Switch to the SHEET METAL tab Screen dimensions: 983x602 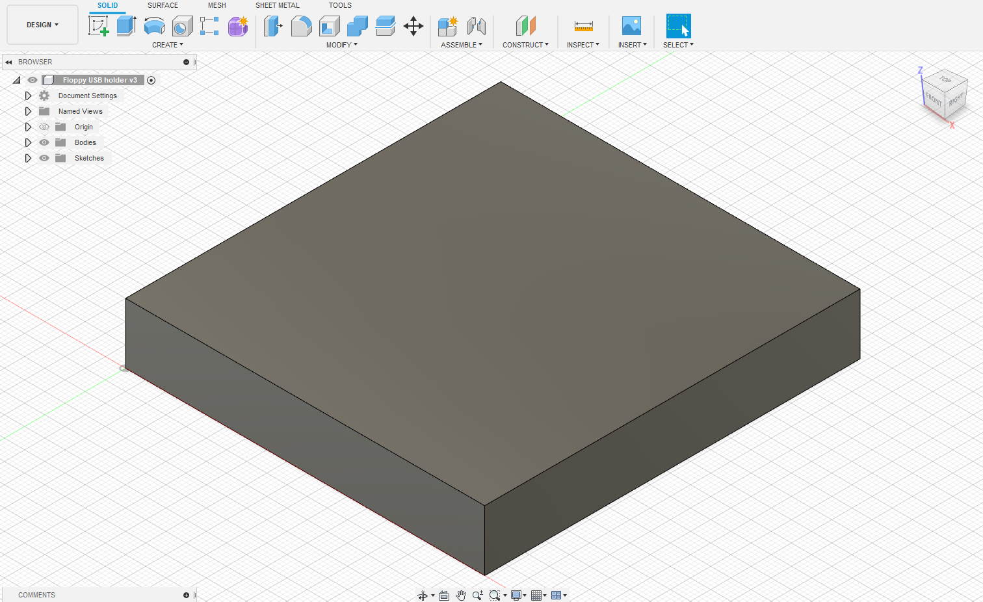coord(278,5)
